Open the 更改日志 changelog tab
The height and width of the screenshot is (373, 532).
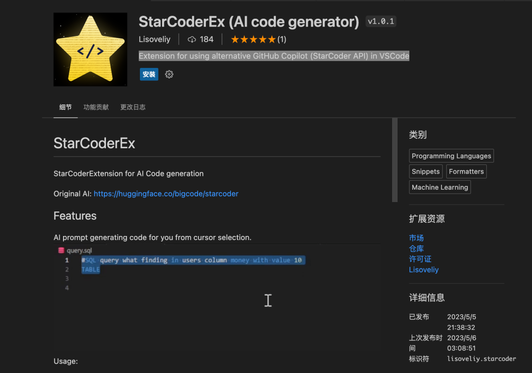pos(133,107)
